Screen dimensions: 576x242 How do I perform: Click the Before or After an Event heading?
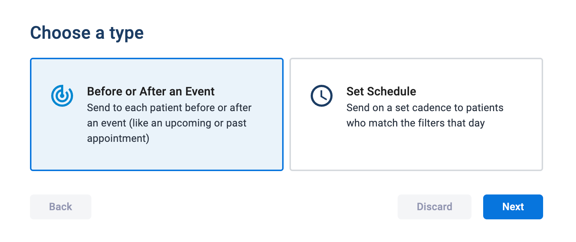tap(150, 91)
